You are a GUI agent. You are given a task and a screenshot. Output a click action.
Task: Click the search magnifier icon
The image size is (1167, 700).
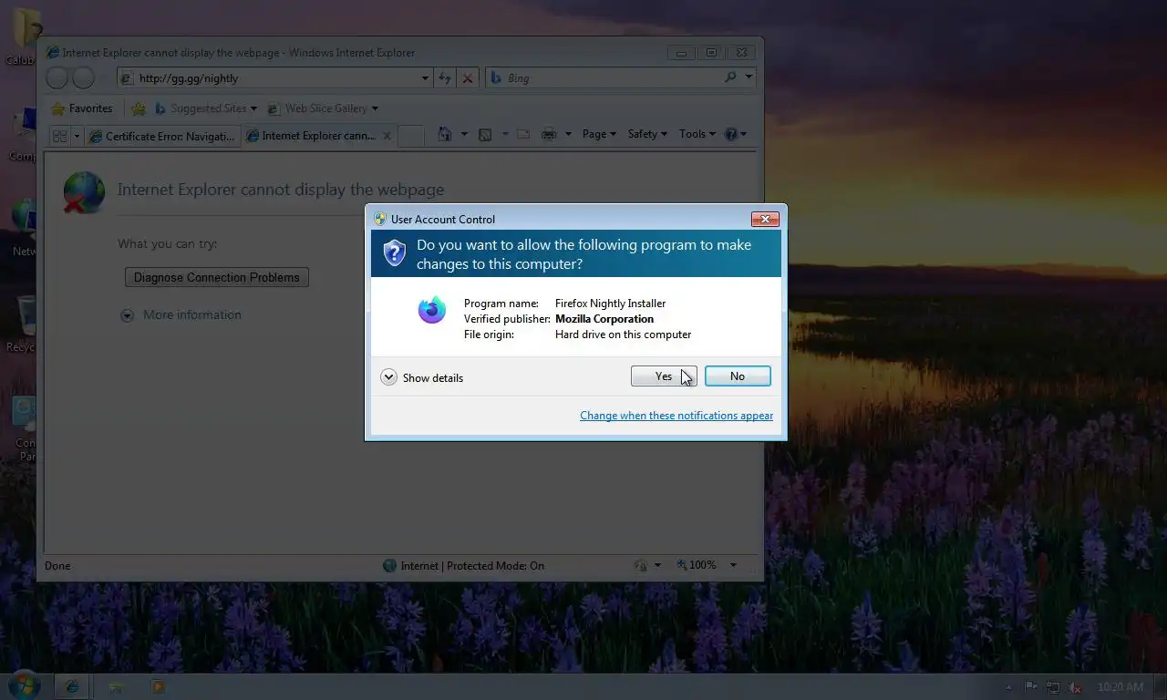[x=730, y=77]
